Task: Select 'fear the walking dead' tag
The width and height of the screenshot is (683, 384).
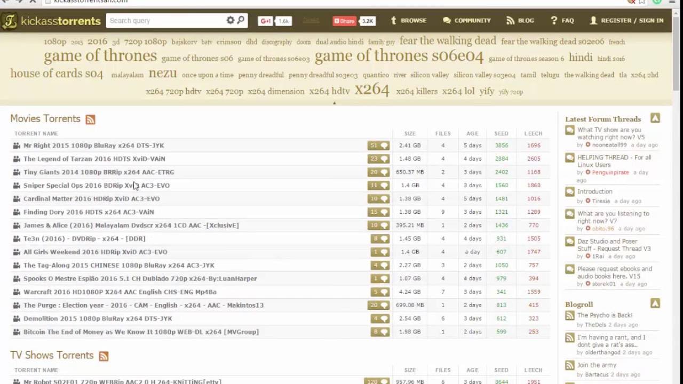Action: click(x=448, y=41)
